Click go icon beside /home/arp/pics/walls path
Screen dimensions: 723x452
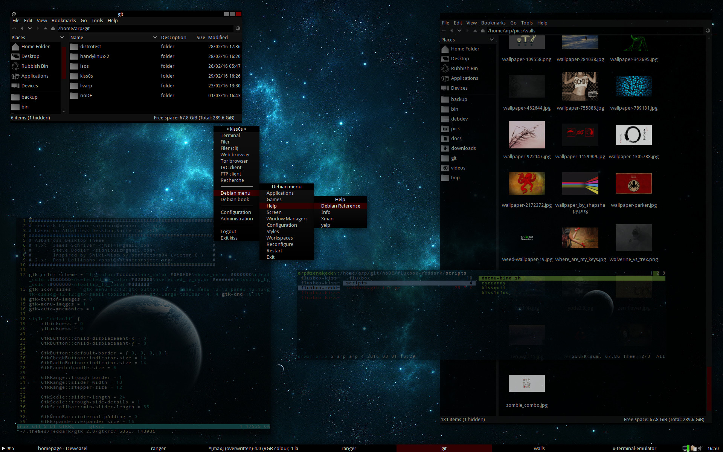coord(708,31)
